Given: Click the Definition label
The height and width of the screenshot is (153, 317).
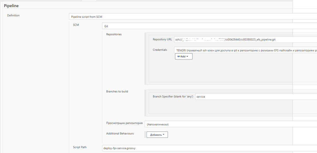Looking at the screenshot, I should [13, 15].
